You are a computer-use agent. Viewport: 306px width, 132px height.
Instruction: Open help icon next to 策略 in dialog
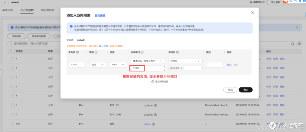(x=96, y=52)
